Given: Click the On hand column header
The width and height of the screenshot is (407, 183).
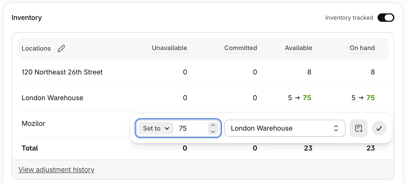Looking at the screenshot, I should tap(362, 48).
